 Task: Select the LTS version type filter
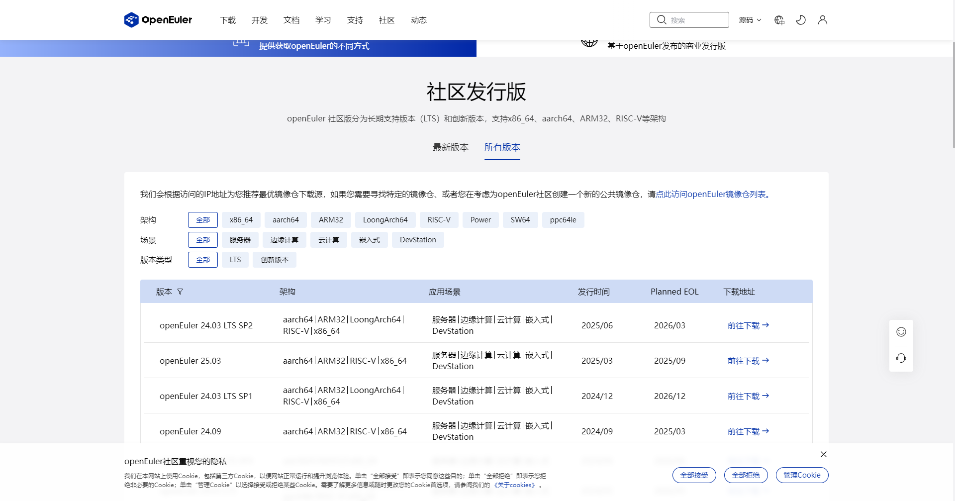point(235,259)
